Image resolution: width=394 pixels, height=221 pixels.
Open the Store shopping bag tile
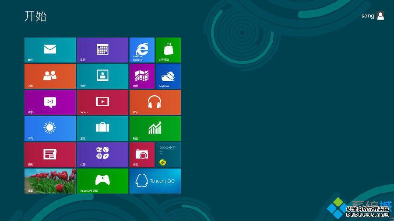[168, 50]
